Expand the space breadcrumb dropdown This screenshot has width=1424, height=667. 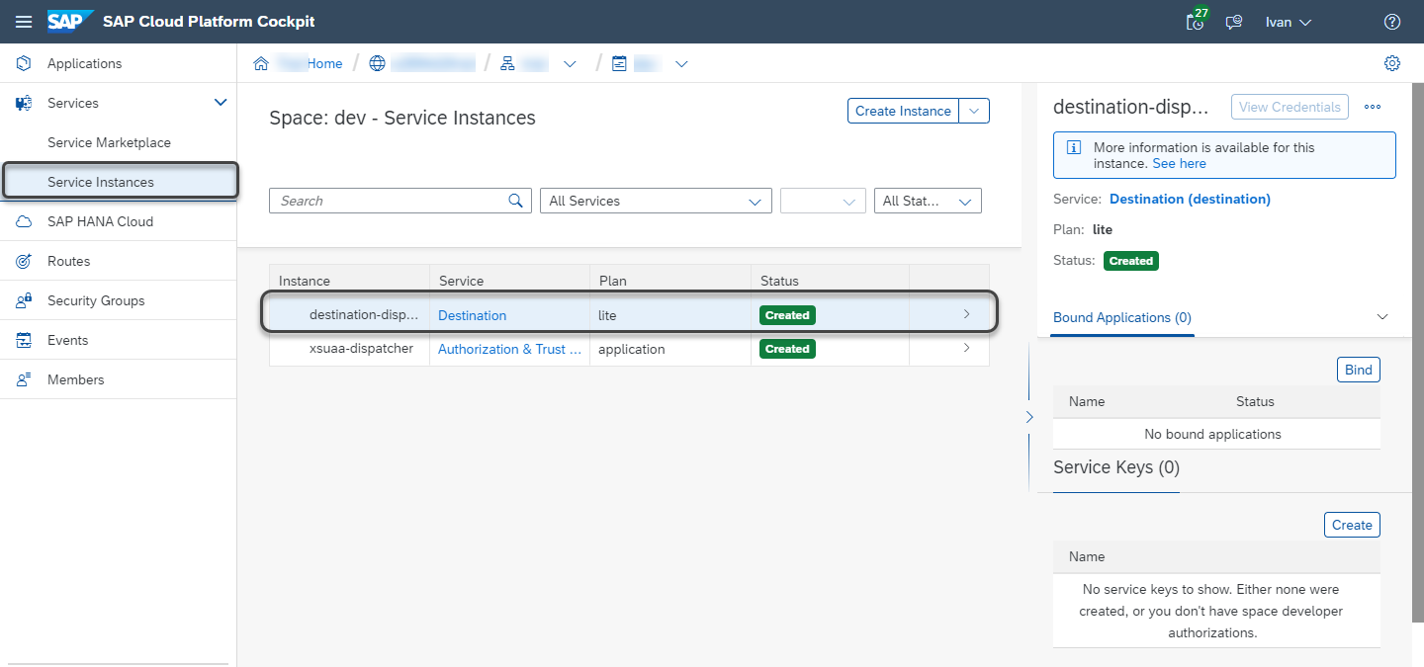tap(681, 63)
